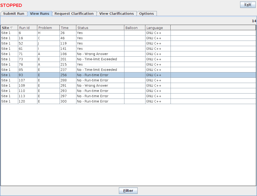
Task: Sort table by Run Id column header
Action: coord(27,28)
